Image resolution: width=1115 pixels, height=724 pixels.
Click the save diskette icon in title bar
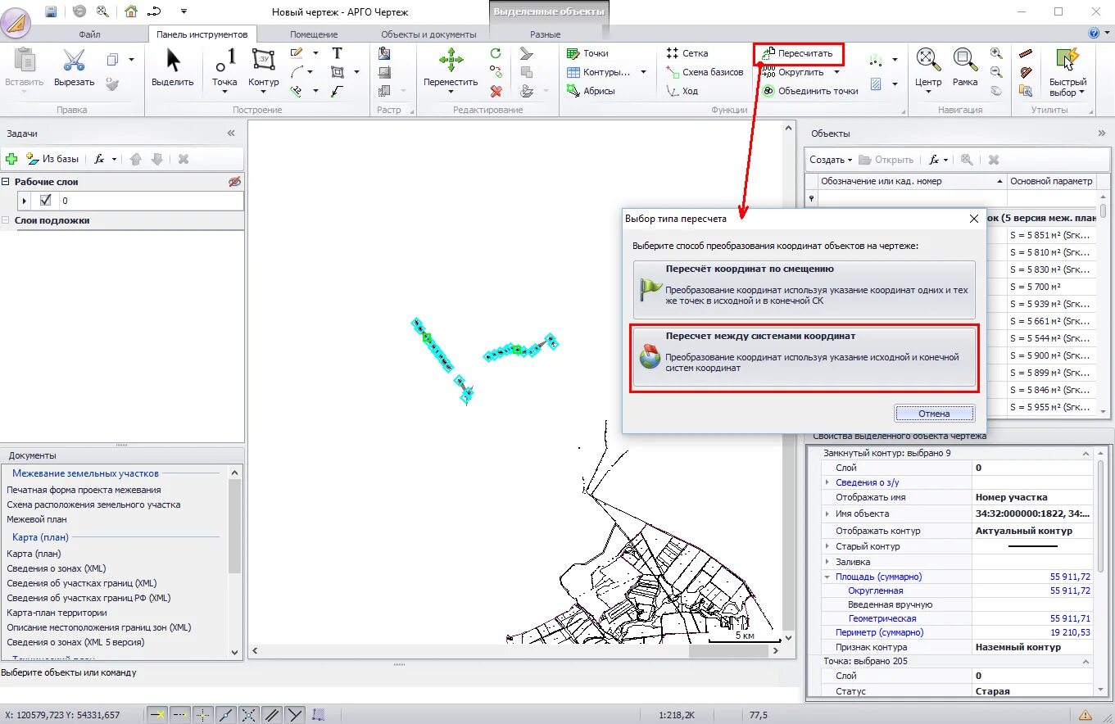coord(51,11)
